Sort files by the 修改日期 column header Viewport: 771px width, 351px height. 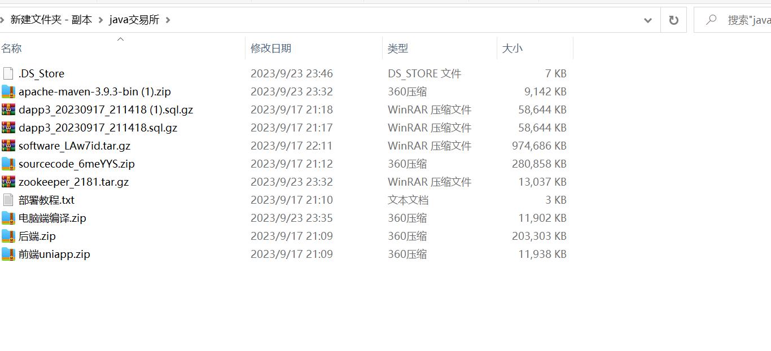pos(271,49)
